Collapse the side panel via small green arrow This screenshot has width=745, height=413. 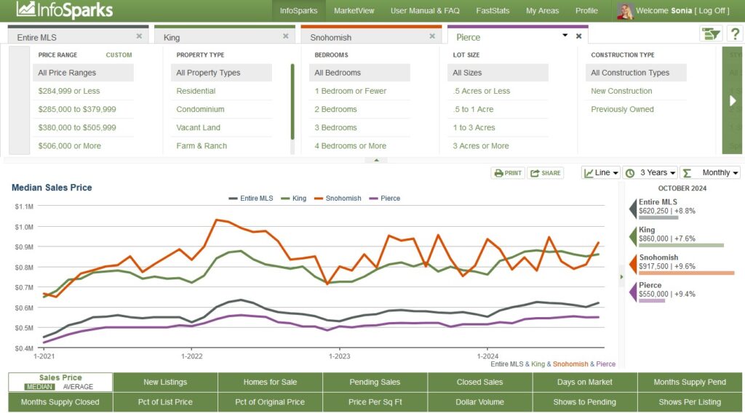pos(621,276)
